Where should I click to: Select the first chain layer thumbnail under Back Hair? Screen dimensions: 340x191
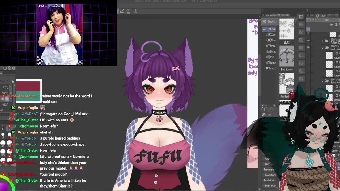[x=329, y=89]
